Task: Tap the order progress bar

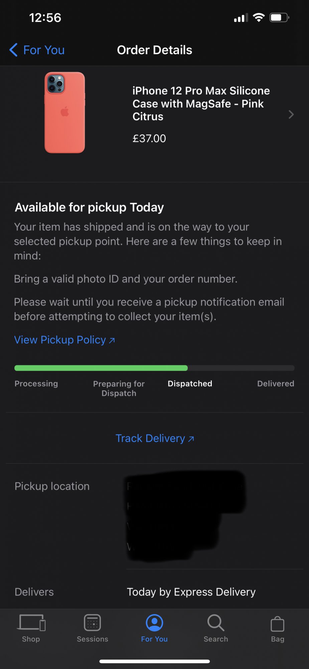Action: [154, 368]
